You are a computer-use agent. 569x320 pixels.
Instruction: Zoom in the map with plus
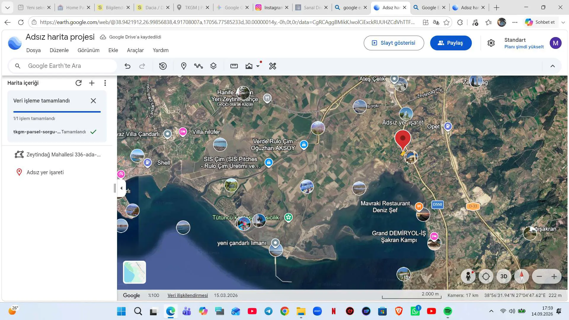[554, 276]
